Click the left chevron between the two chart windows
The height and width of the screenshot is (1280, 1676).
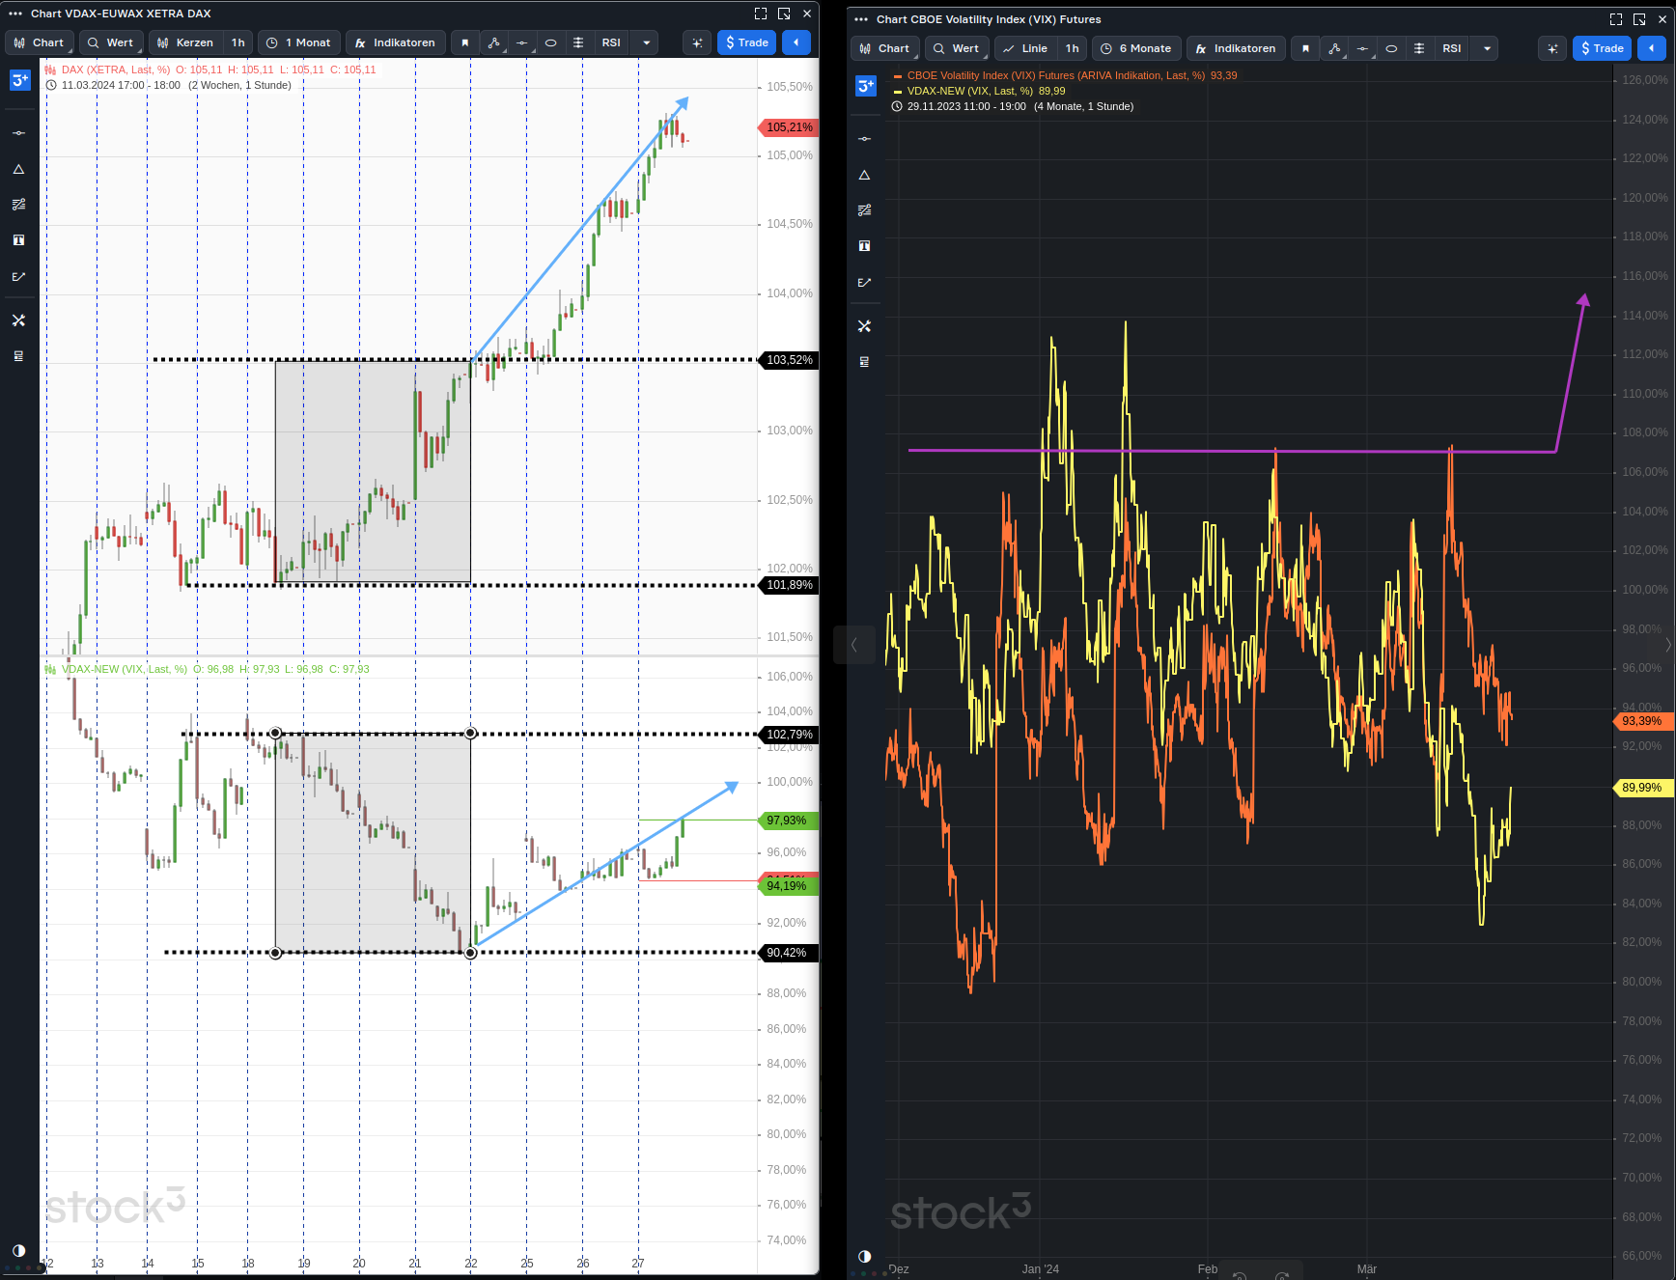853,645
